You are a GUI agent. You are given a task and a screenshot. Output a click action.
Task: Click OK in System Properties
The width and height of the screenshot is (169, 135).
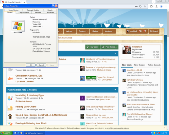31,65
